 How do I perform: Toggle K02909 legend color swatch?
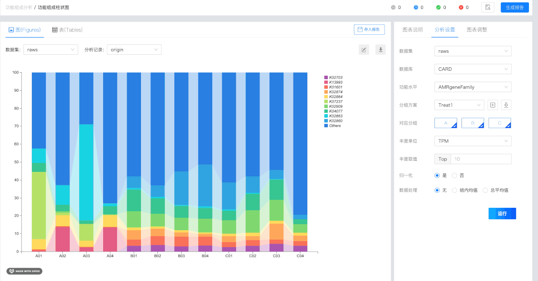(326, 106)
